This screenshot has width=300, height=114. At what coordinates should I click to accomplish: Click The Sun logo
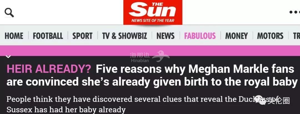click(153, 12)
